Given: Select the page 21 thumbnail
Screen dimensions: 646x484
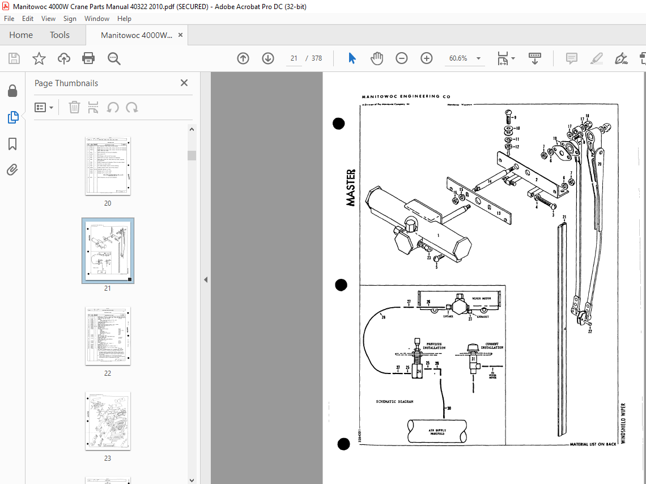Looking at the screenshot, I should click(x=108, y=251).
